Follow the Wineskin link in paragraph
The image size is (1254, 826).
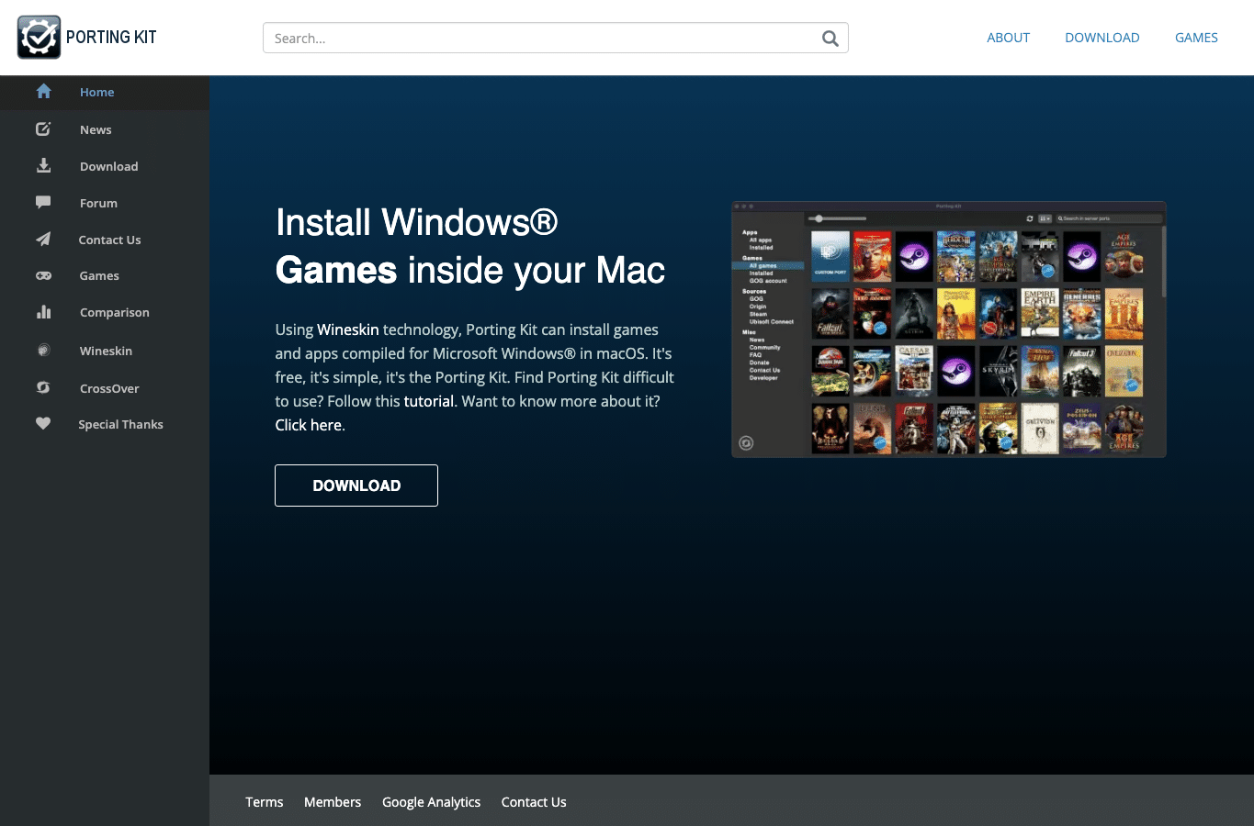point(348,329)
